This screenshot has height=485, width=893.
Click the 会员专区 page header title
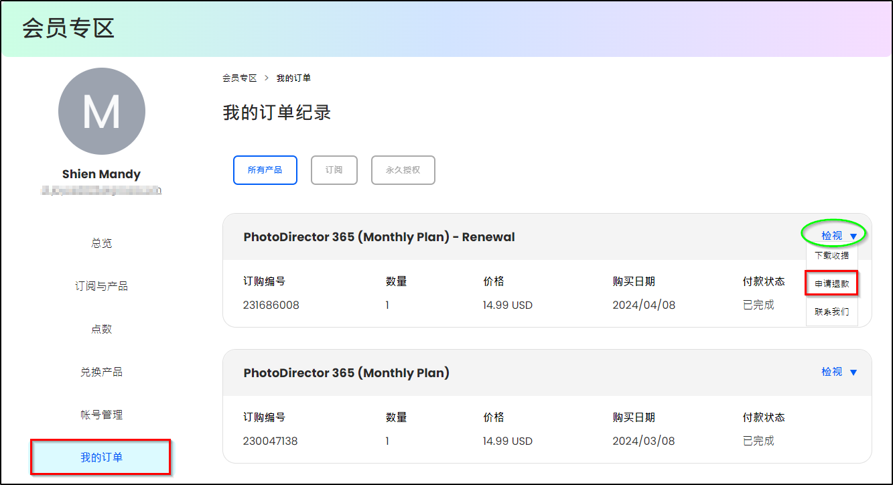point(68,28)
